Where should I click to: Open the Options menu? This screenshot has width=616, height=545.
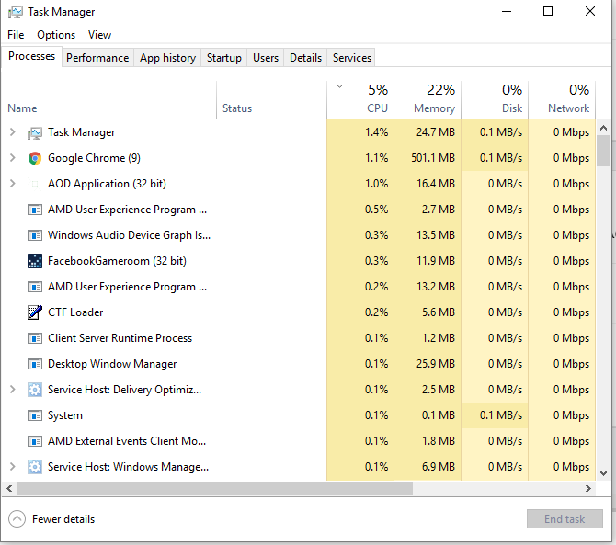56,35
